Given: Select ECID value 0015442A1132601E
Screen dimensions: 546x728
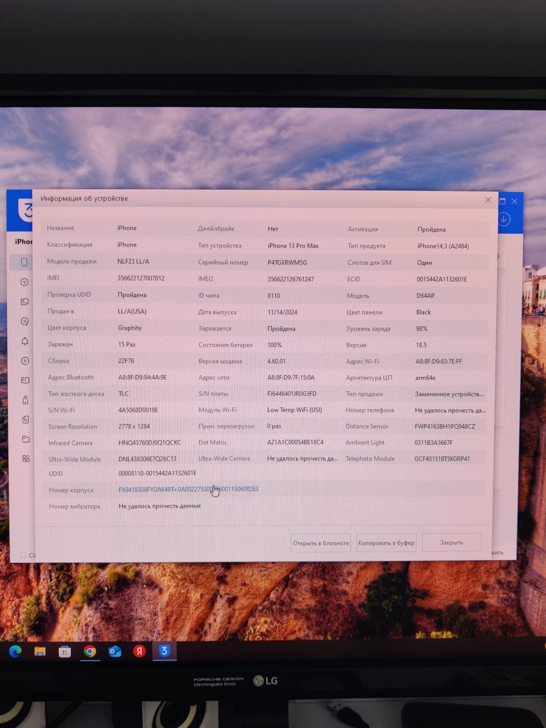Looking at the screenshot, I should pyautogui.click(x=442, y=279).
